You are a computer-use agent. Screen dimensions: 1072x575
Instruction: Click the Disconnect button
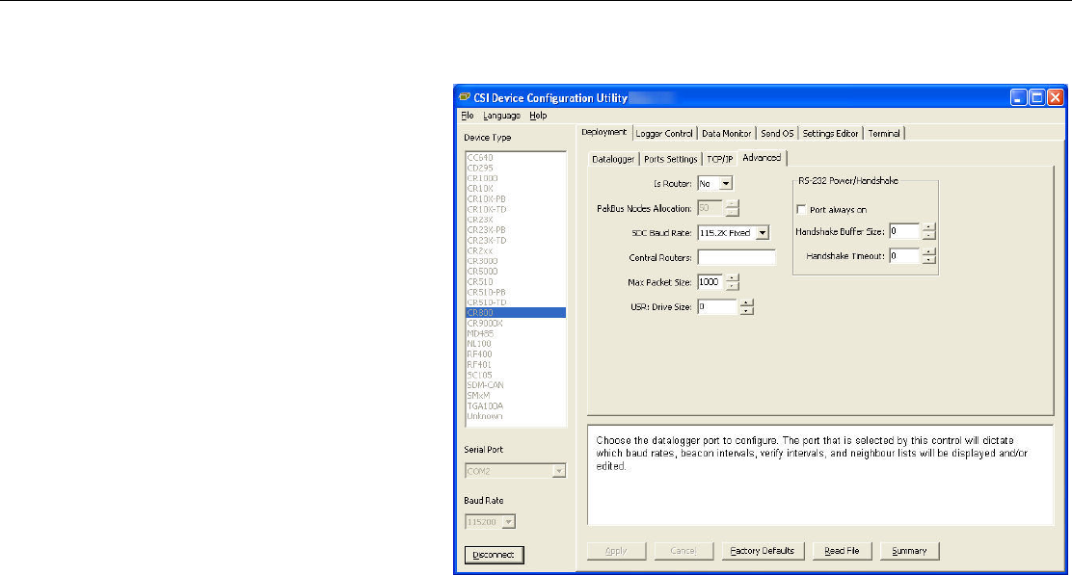click(x=494, y=555)
